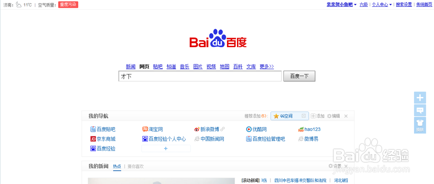Switch to 视频 search tab
Viewport: 434px width, 184px height.
(x=211, y=67)
